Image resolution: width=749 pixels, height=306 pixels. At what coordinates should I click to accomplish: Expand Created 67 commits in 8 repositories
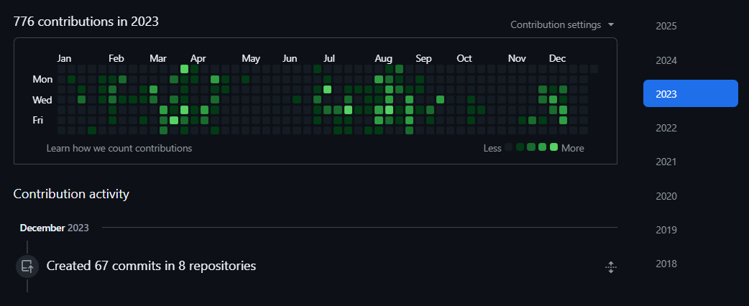coord(151,266)
